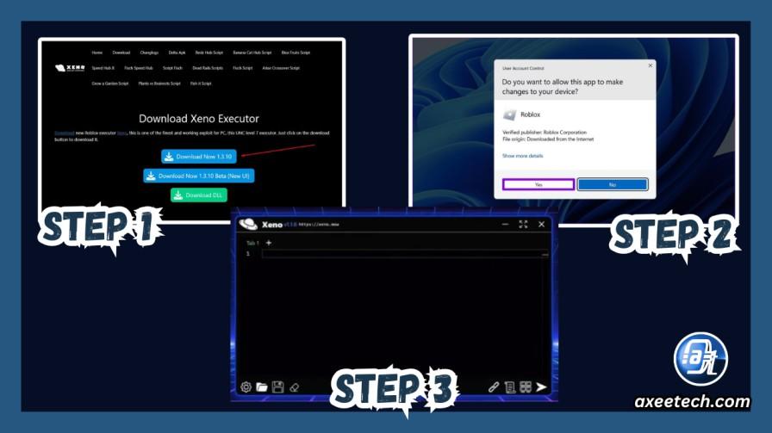Click No in the UAC dialog
The image size is (772, 433).
pos(613,184)
